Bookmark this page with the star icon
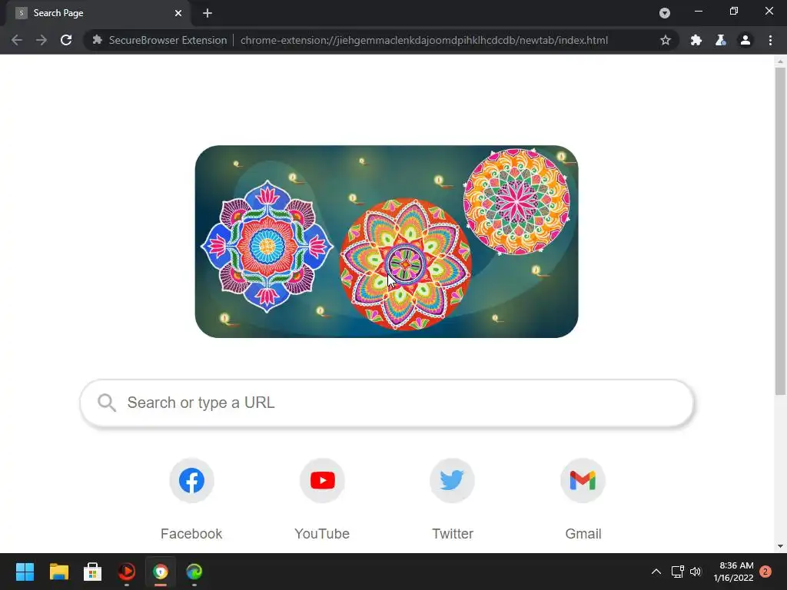The width and height of the screenshot is (787, 590). [666, 40]
